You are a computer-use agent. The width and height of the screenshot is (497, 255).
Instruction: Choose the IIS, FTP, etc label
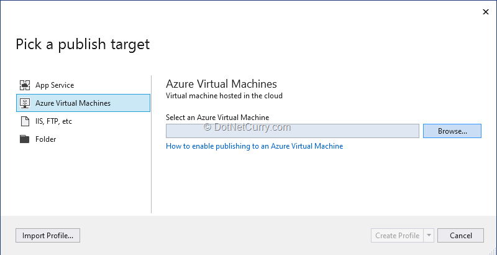(x=53, y=121)
